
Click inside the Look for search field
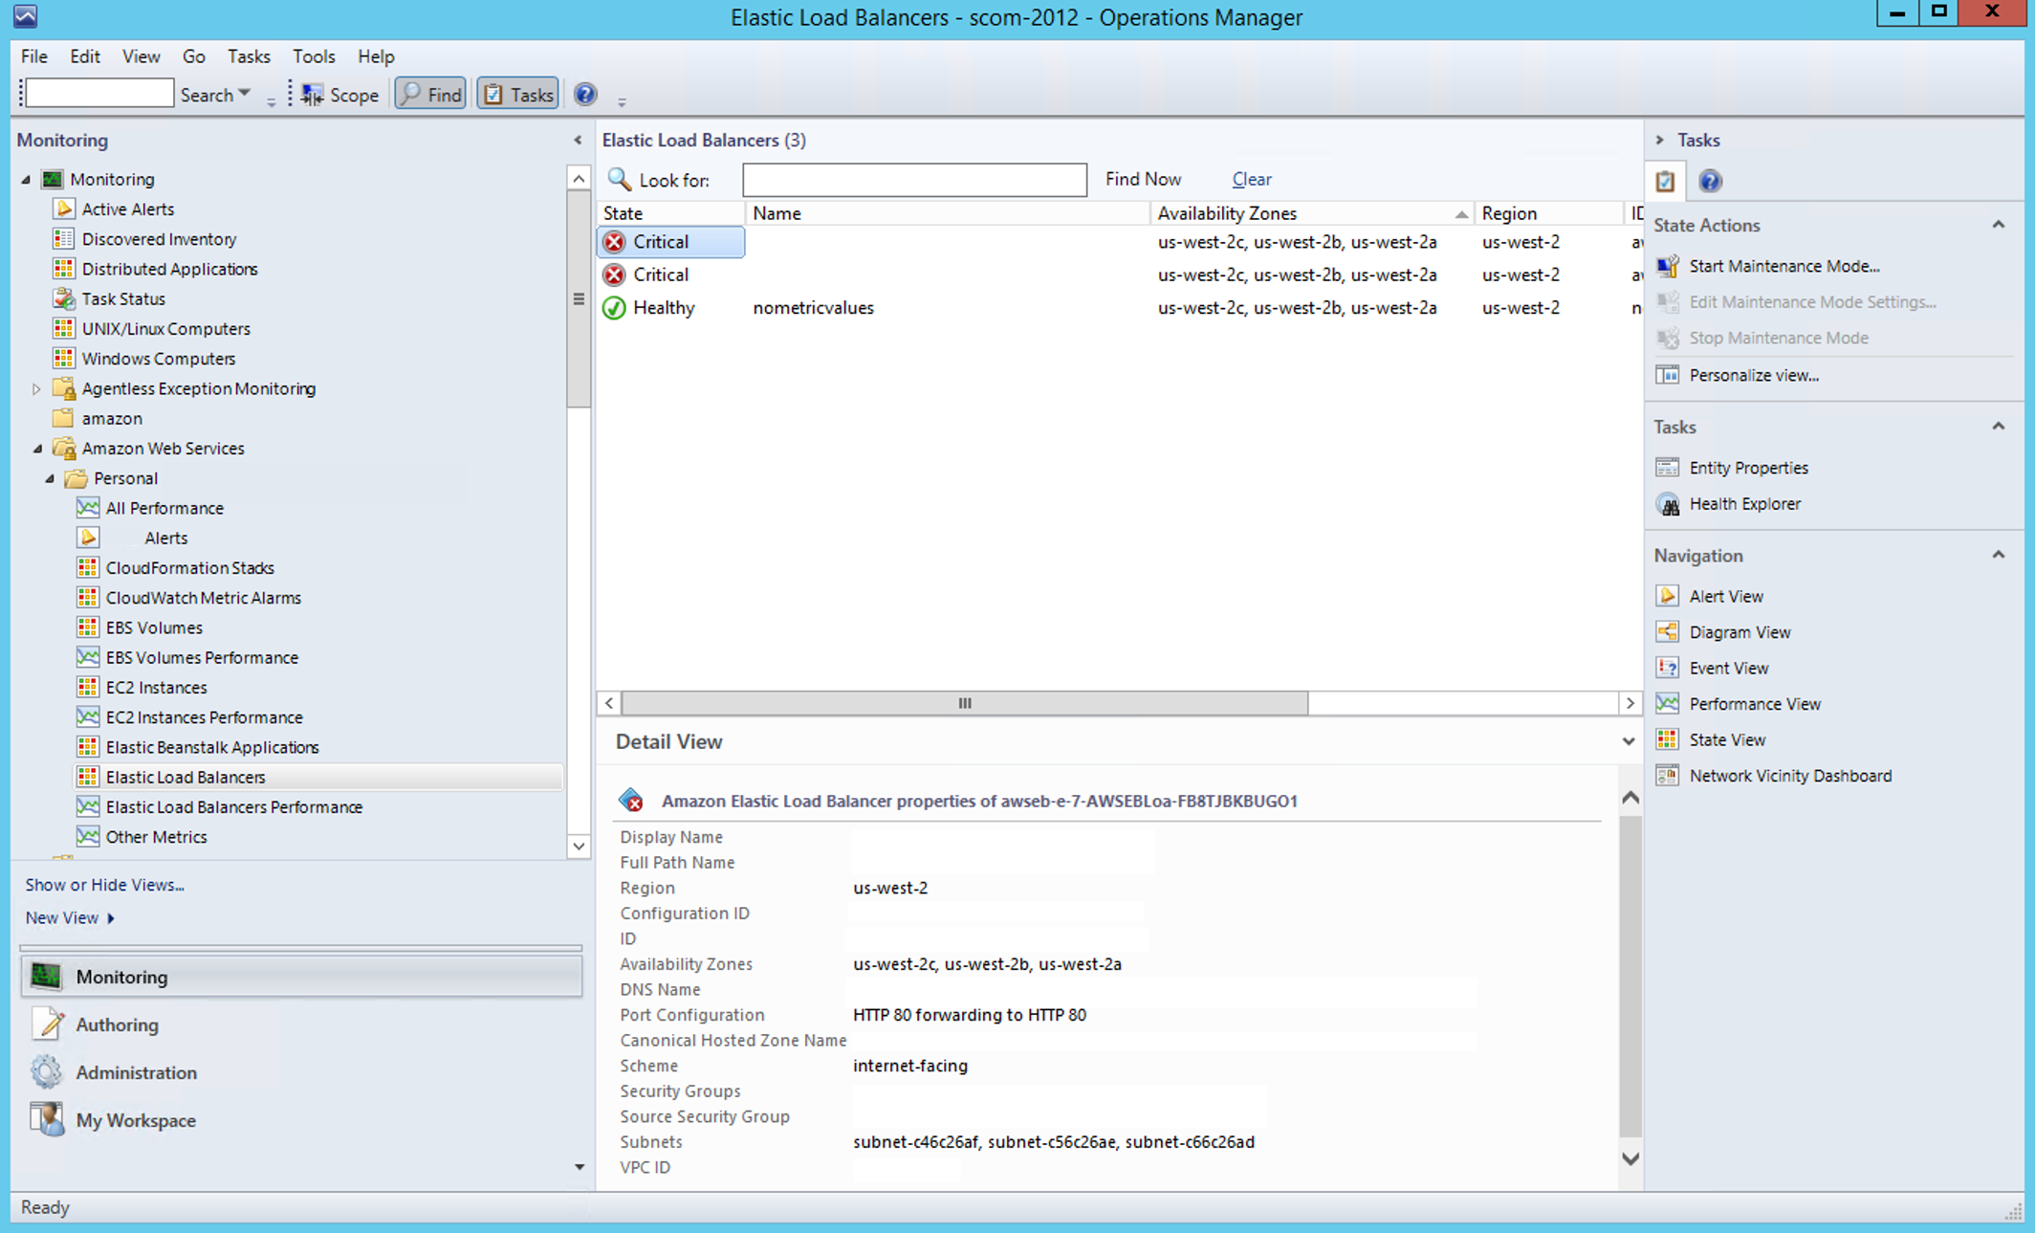[x=913, y=179]
